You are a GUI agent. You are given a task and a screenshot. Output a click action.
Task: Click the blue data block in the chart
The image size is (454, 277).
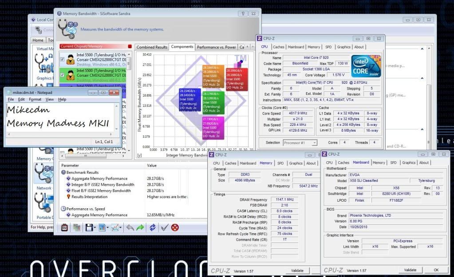pos(189,99)
